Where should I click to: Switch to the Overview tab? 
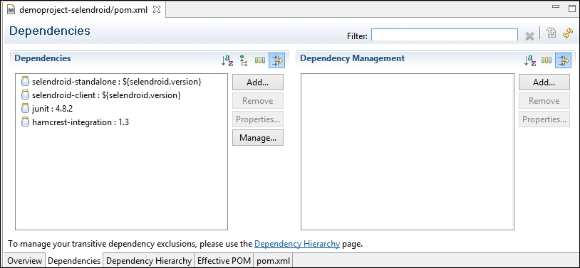pos(24,261)
